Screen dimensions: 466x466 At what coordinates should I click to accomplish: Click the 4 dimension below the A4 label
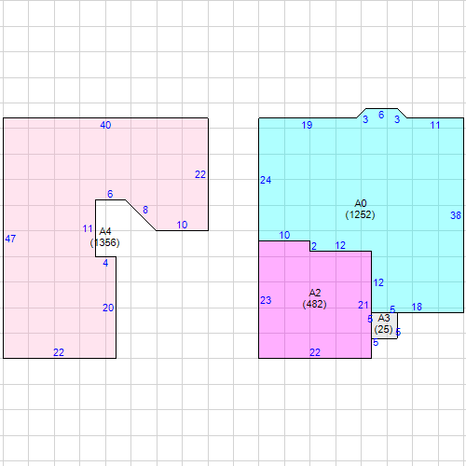105,264
